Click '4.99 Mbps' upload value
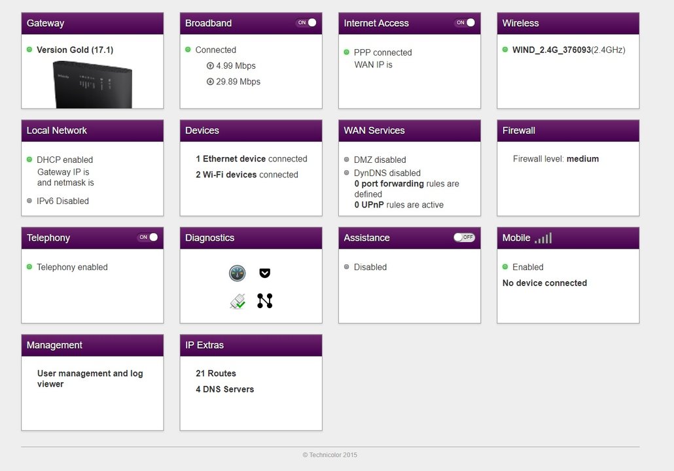 (236, 66)
